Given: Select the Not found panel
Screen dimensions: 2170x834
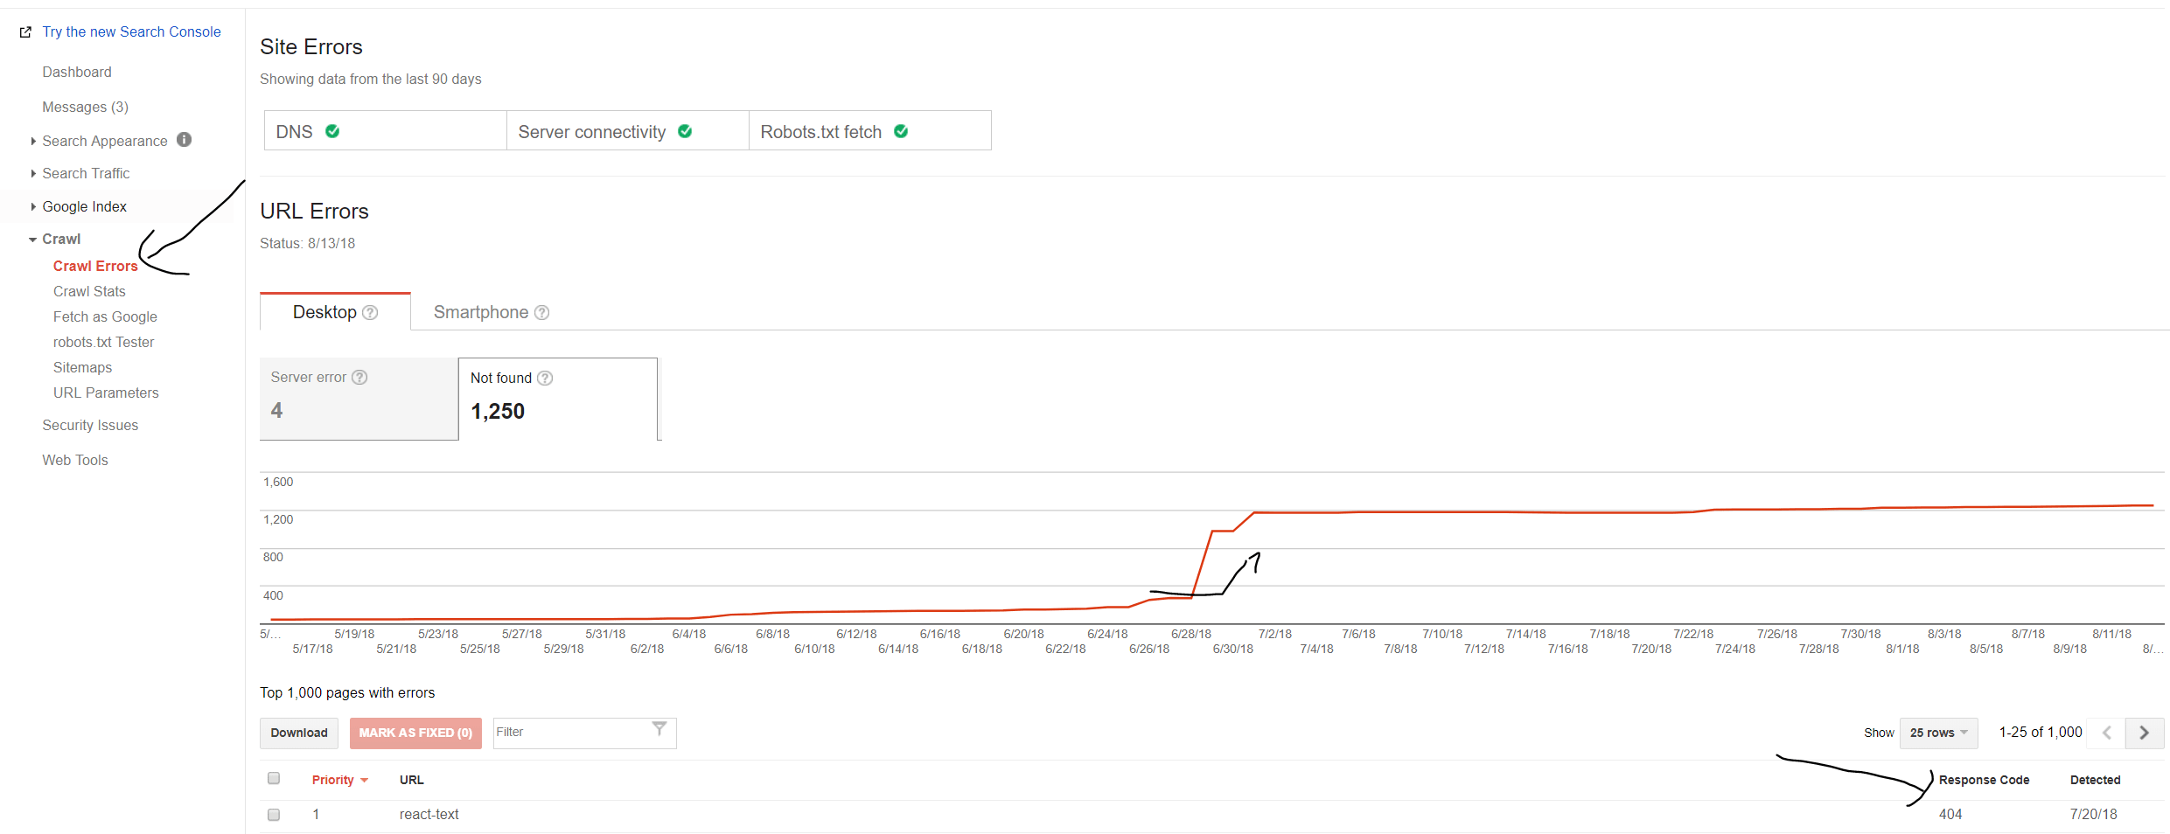Looking at the screenshot, I should click(x=558, y=399).
